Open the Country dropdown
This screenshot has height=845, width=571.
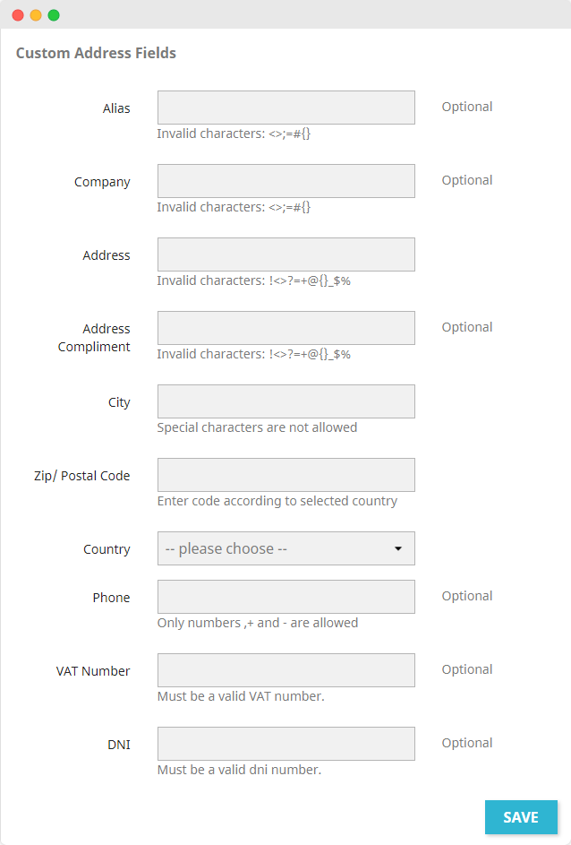(x=277, y=548)
